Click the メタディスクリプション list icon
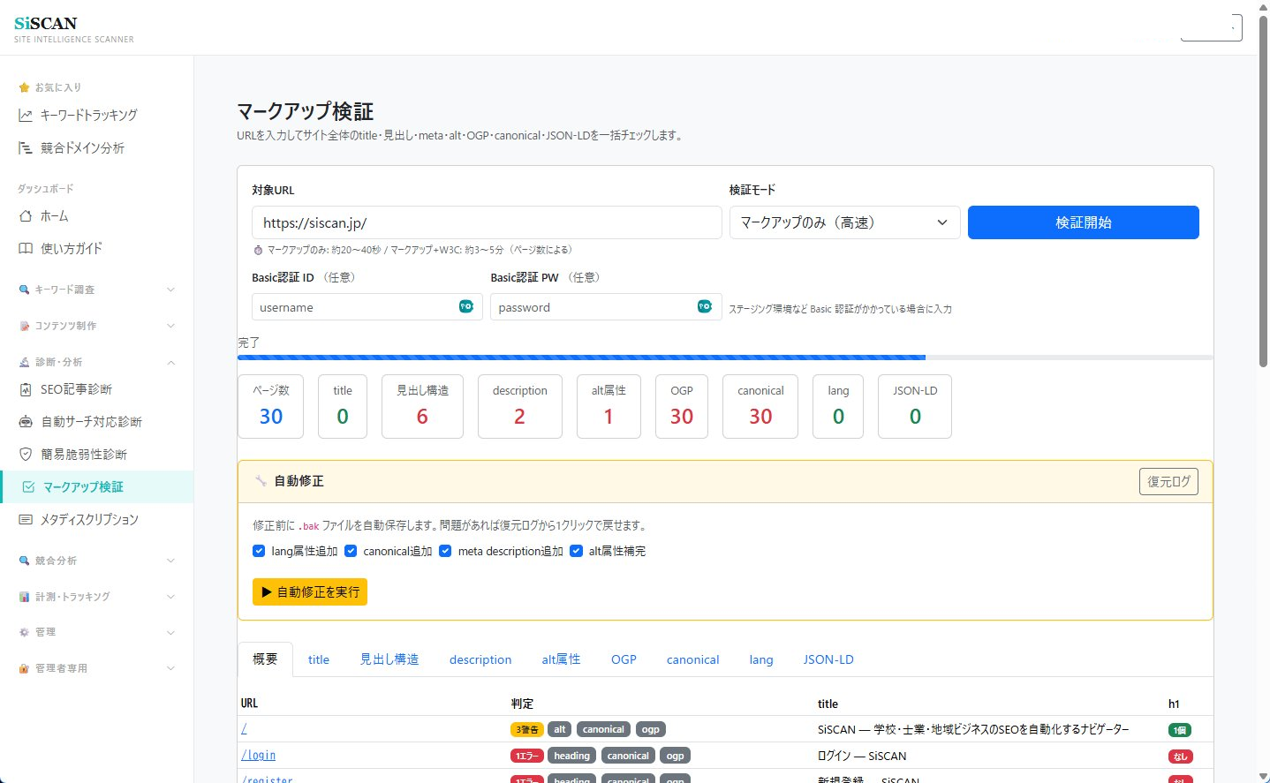Viewport: 1270px width, 783px height. tap(26, 520)
